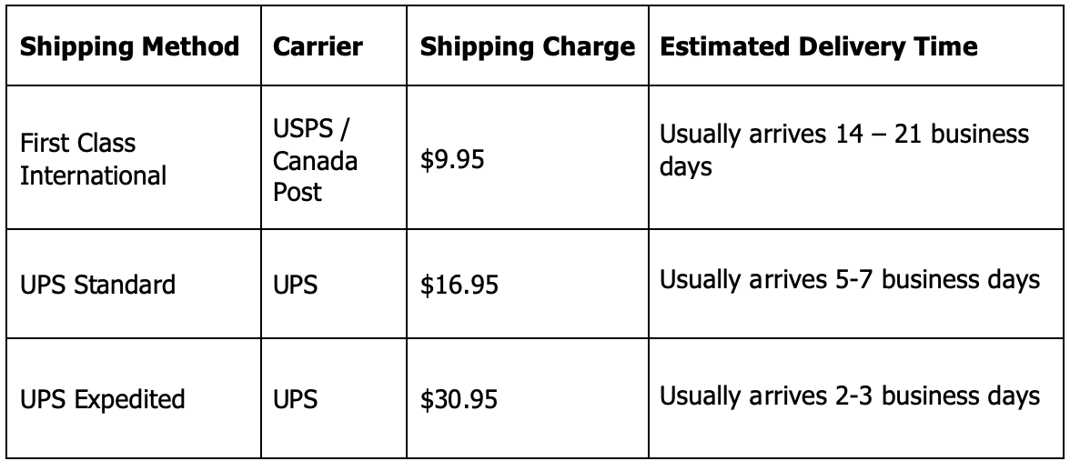Select the $30.95 shipping charge

coord(458,398)
